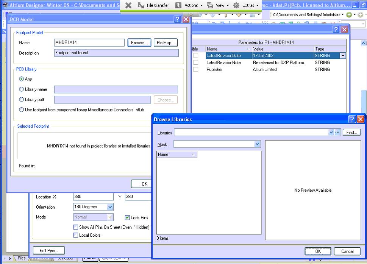Image resolution: width=367 pixels, height=264 pixels.
Task: Open the file path address dropdown
Action: [x=342, y=14]
